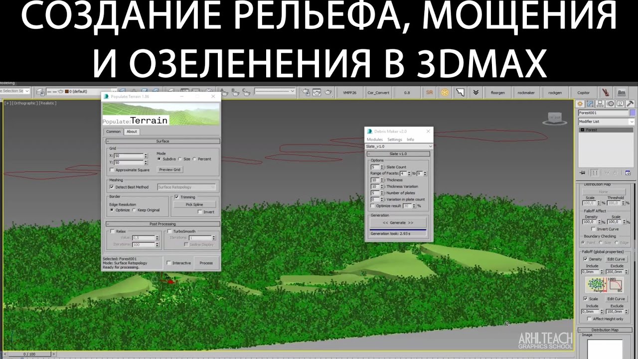Image resolution: width=638 pixels, height=359 pixels.
Task: Open the SR script toolbar icon
Action: 429,92
